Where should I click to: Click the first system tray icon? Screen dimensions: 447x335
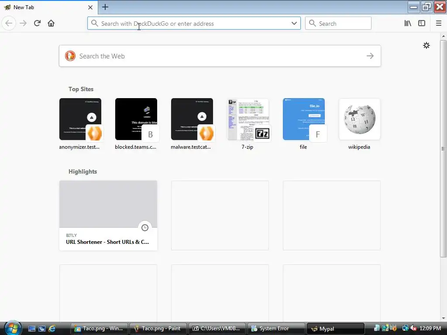(377, 328)
